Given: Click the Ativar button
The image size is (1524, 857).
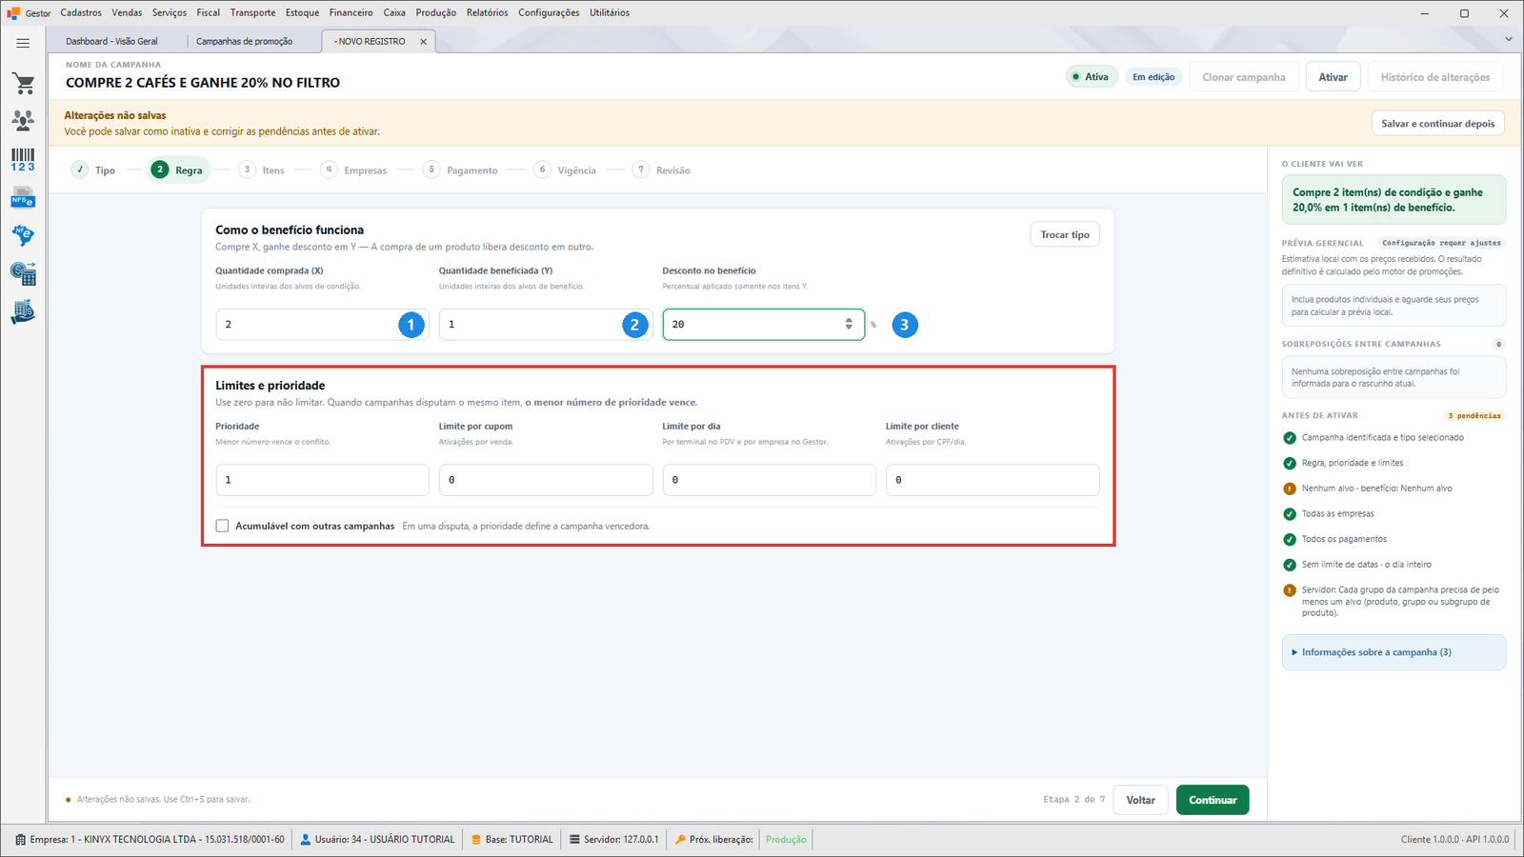Looking at the screenshot, I should 1333,77.
